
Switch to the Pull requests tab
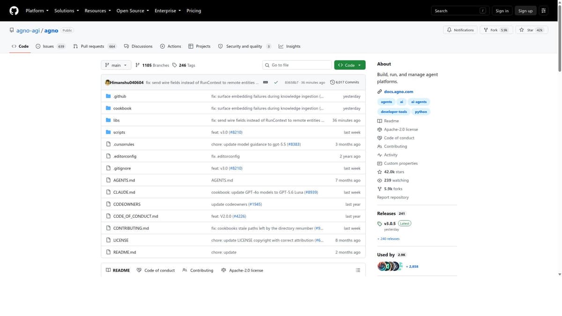click(95, 46)
